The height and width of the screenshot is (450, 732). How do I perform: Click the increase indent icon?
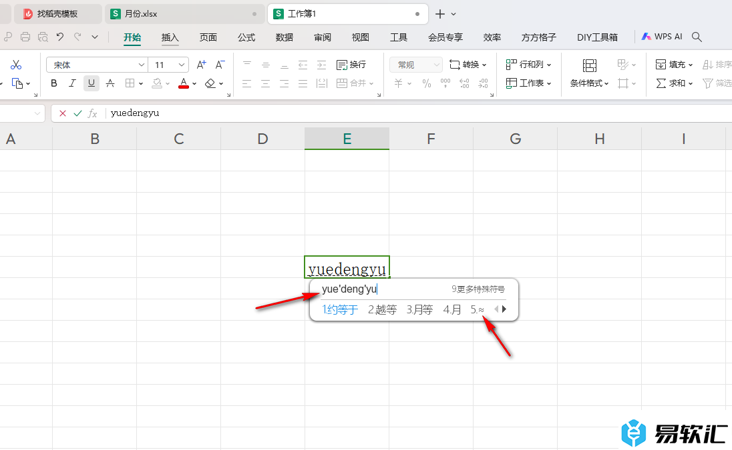click(x=322, y=65)
